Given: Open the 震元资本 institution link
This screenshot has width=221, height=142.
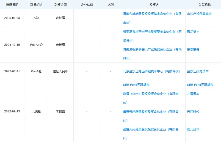Looking at the screenshot, I should [x=193, y=129].
